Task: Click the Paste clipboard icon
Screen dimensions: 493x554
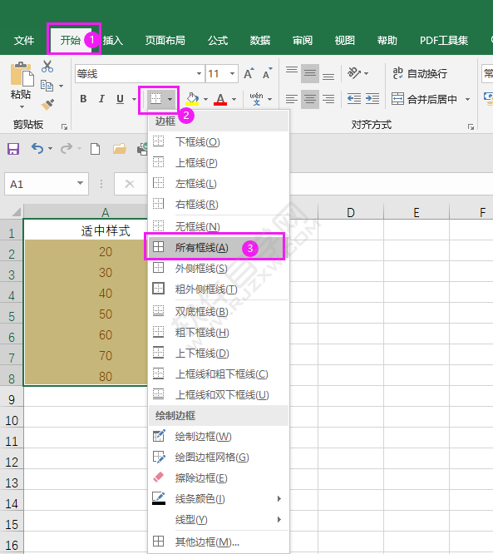Action: 21,74
